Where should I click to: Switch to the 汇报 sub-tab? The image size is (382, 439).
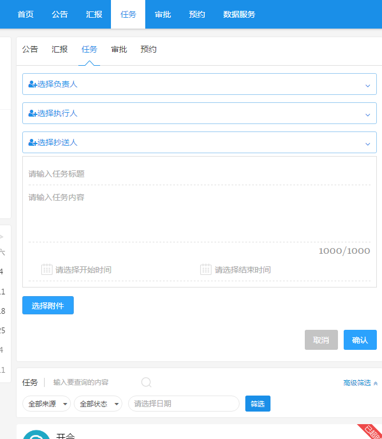[x=59, y=49]
